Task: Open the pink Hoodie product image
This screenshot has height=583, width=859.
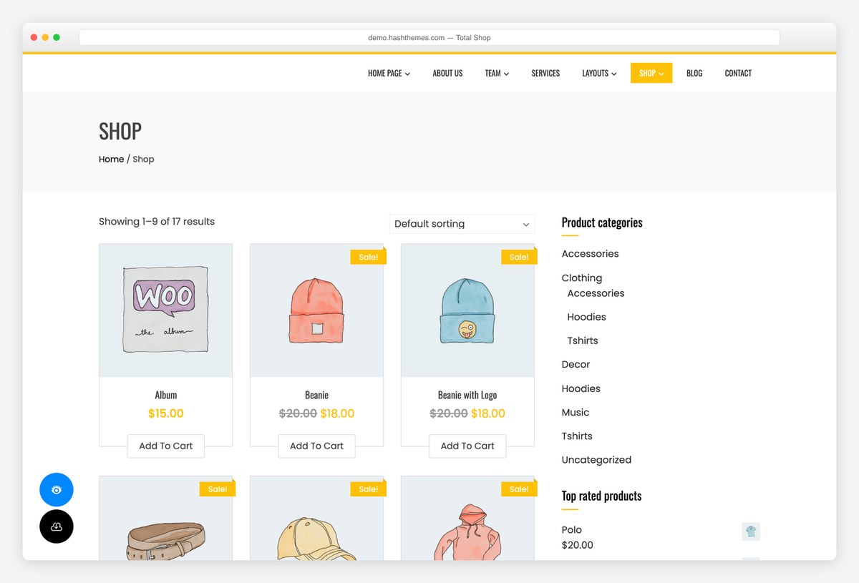Action: click(467, 518)
